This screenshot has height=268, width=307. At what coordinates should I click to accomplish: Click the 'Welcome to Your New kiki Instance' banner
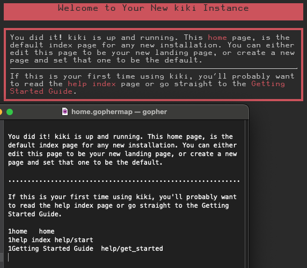pos(153,12)
